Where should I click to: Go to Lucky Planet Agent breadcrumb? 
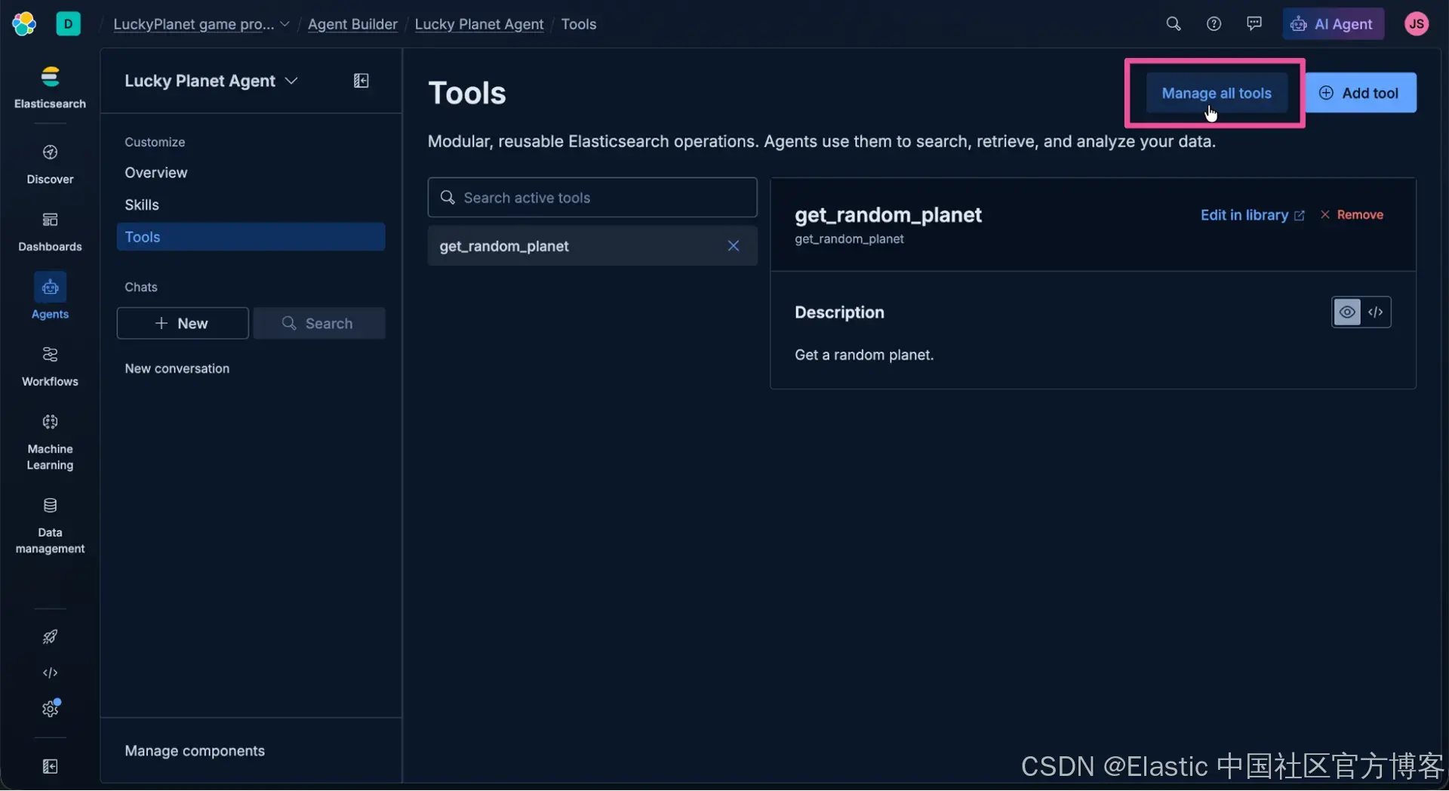pyautogui.click(x=479, y=24)
